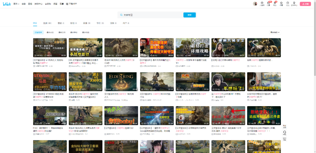This screenshot has height=153, width=316.
Task: Click the customer service headset icon
Action: point(284,133)
